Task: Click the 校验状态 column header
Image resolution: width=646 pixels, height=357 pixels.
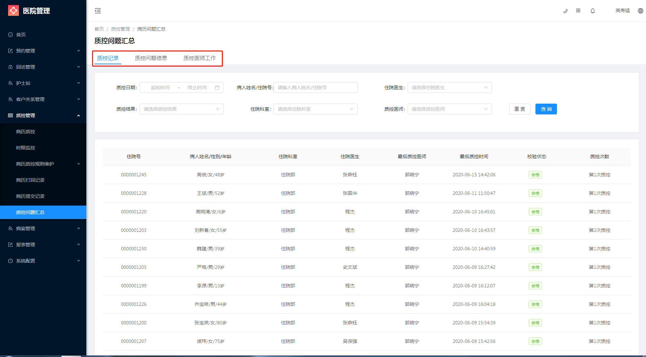Action: (537, 156)
